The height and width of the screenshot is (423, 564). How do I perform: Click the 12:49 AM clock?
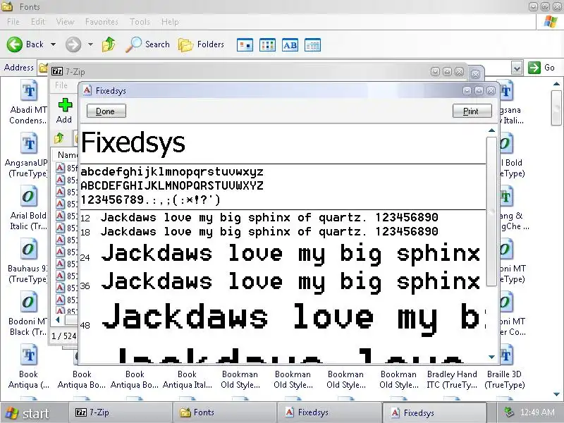click(x=537, y=412)
